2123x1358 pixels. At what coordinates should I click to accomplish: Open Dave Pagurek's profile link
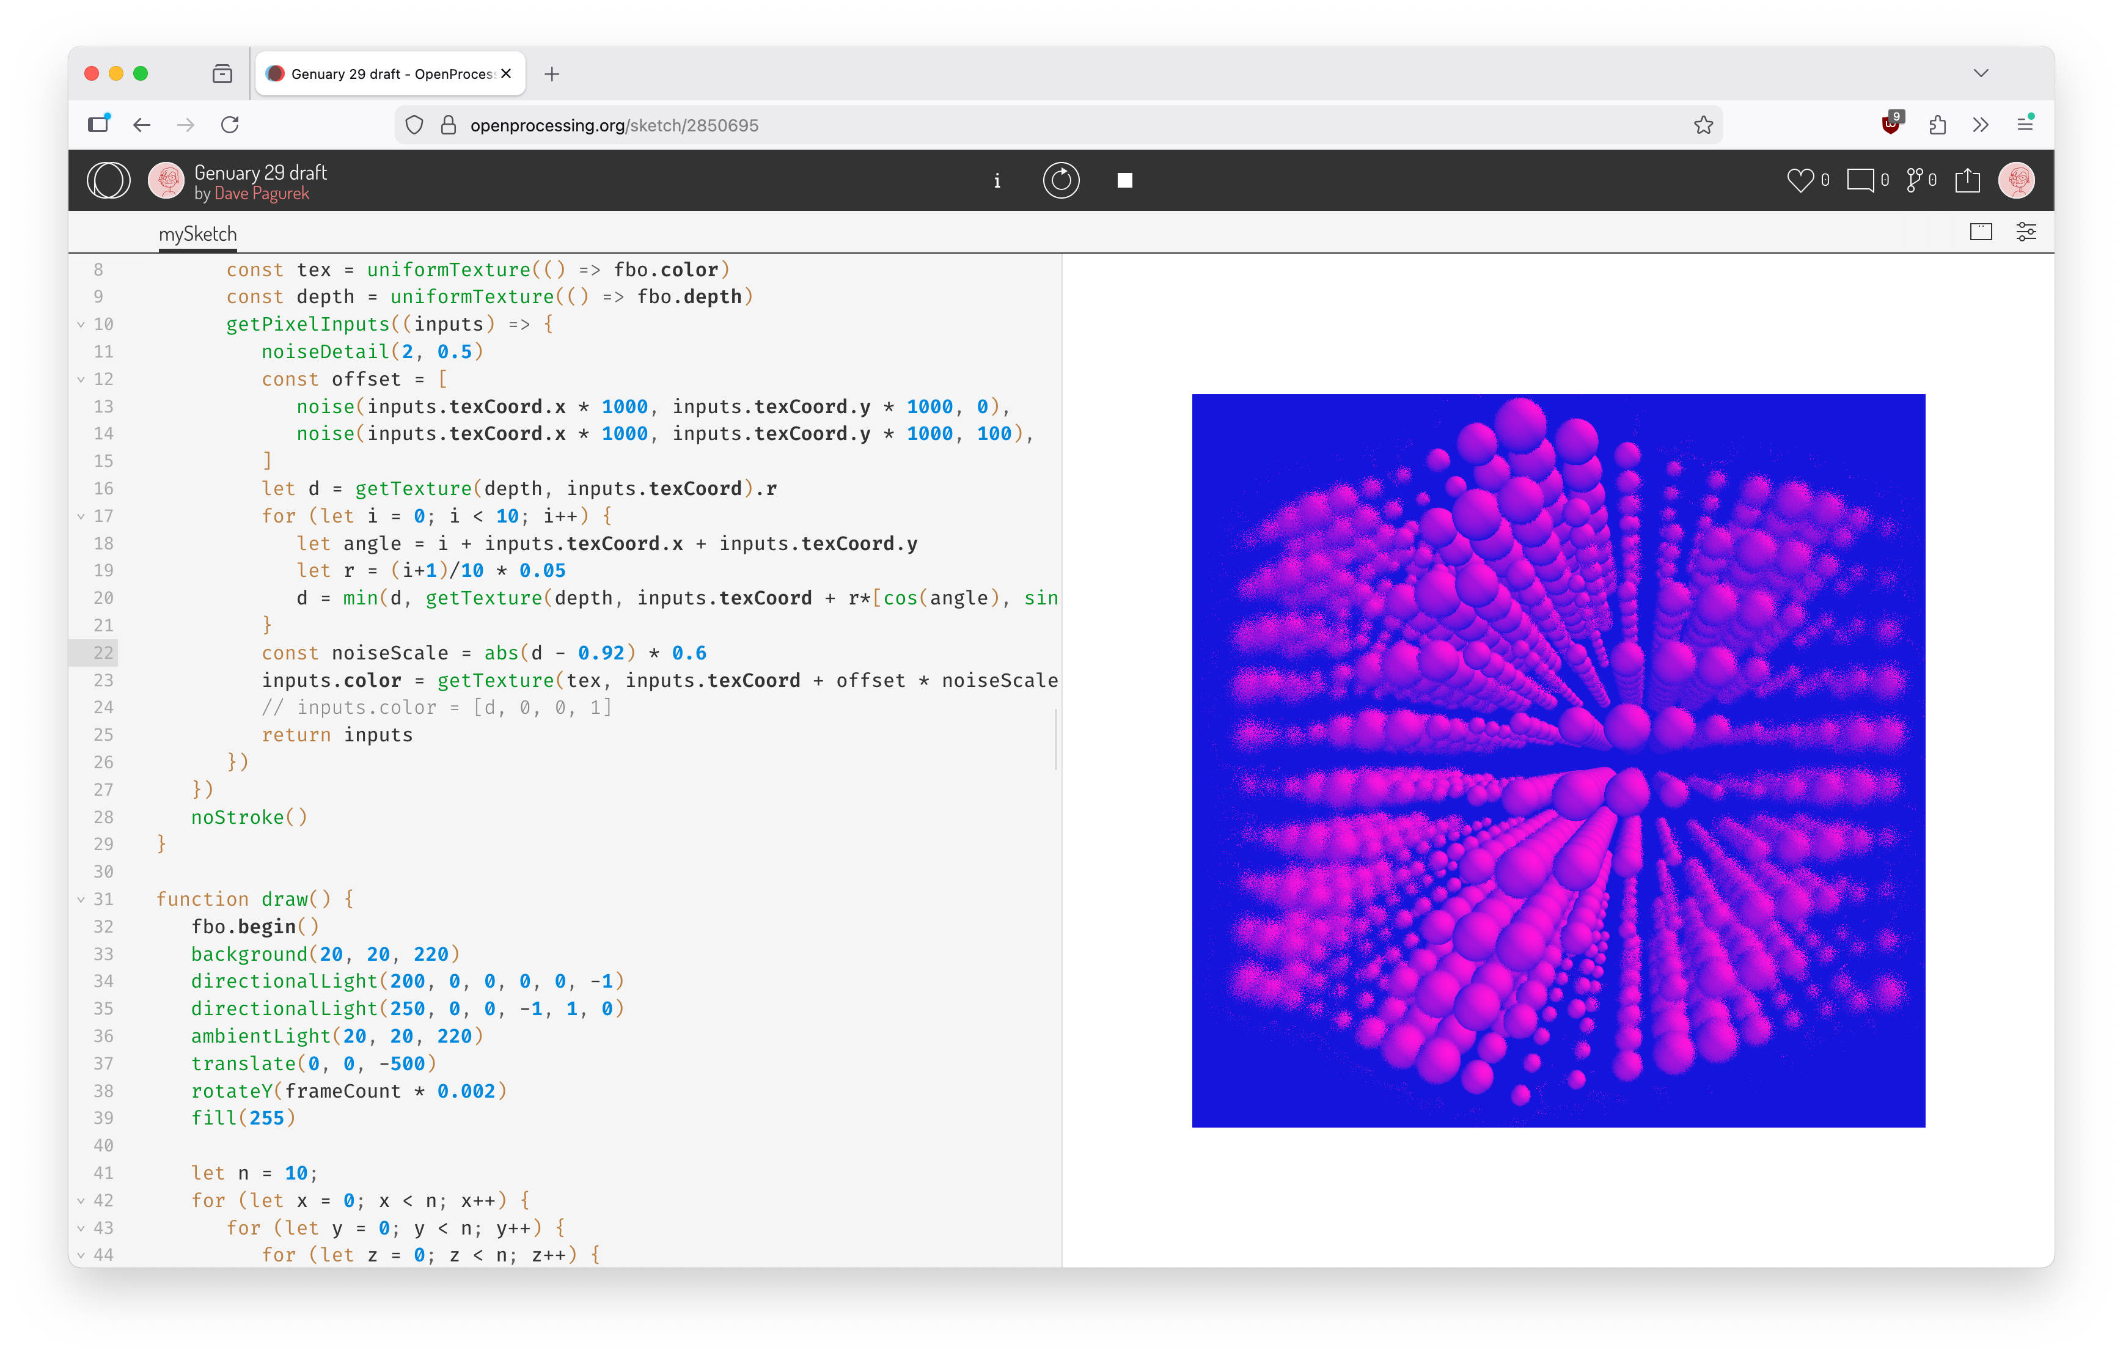pos(261,193)
